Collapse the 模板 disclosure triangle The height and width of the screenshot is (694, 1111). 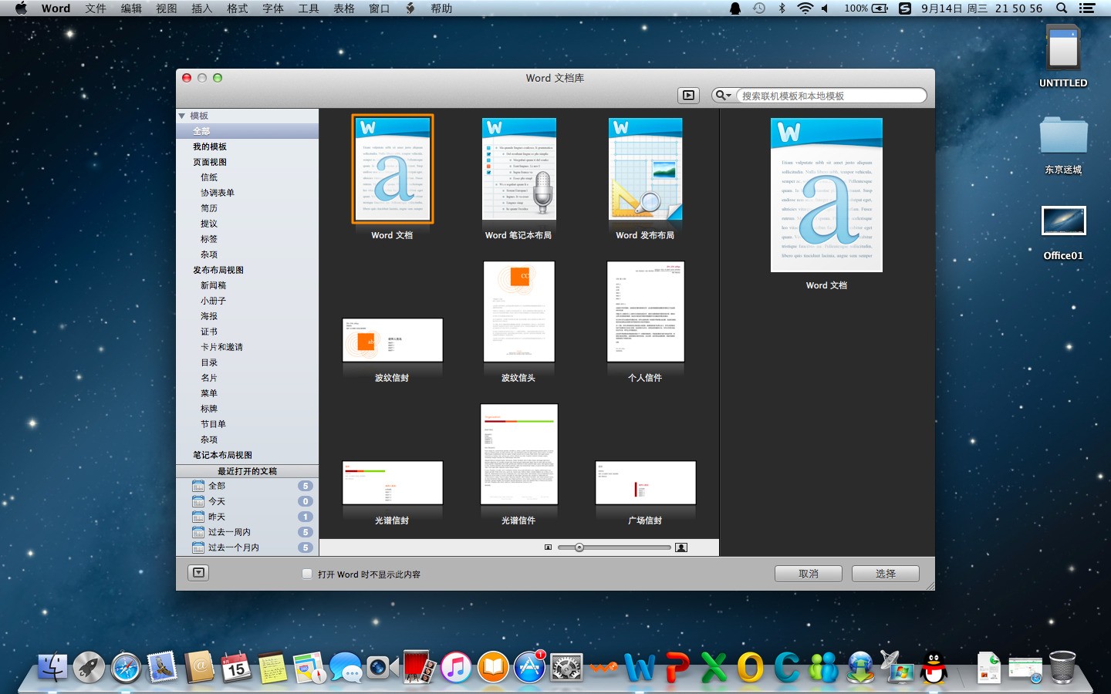(x=182, y=116)
